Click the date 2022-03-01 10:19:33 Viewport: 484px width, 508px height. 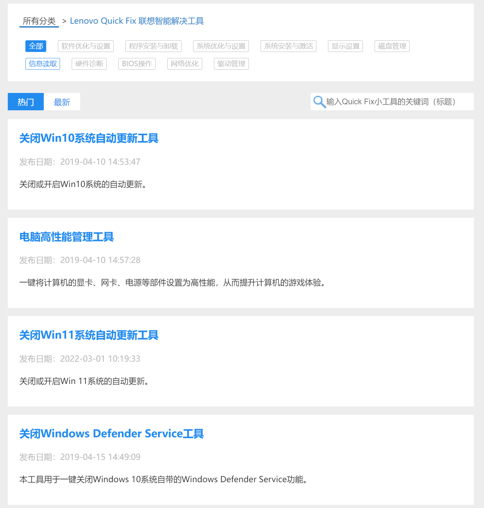(100, 359)
